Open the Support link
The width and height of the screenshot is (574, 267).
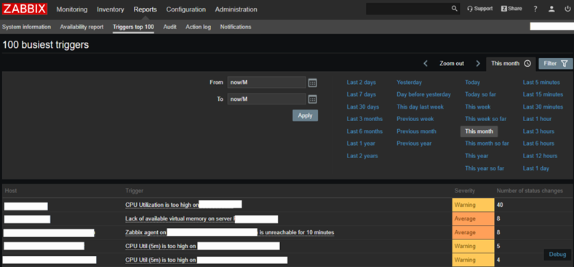coord(480,9)
